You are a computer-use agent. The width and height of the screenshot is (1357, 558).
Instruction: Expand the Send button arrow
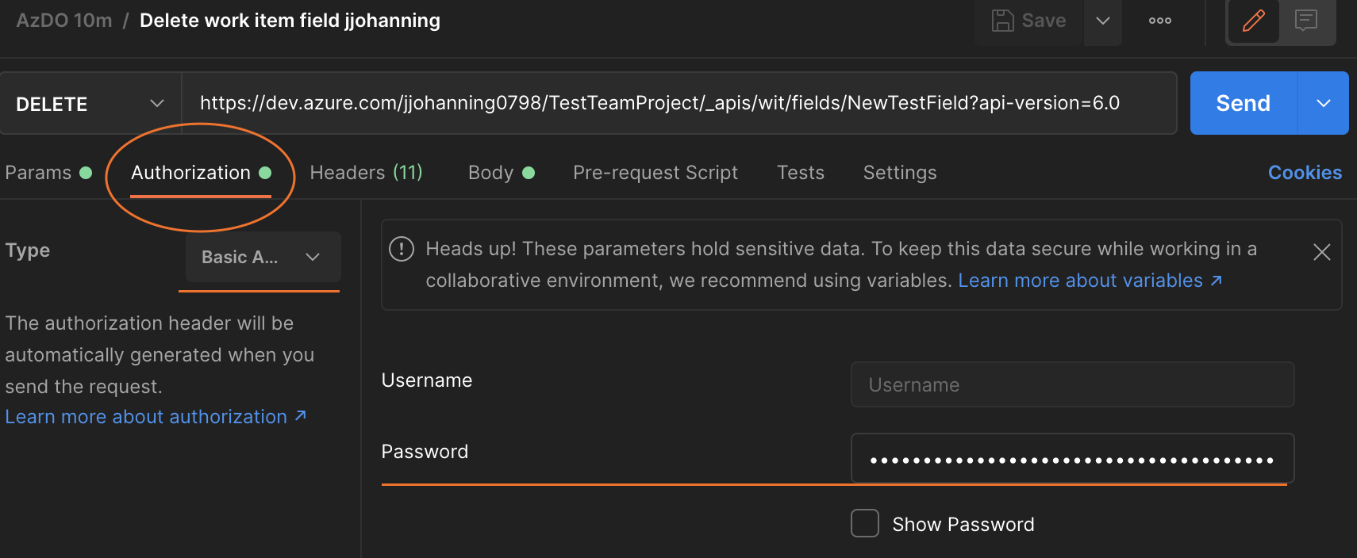(1323, 104)
